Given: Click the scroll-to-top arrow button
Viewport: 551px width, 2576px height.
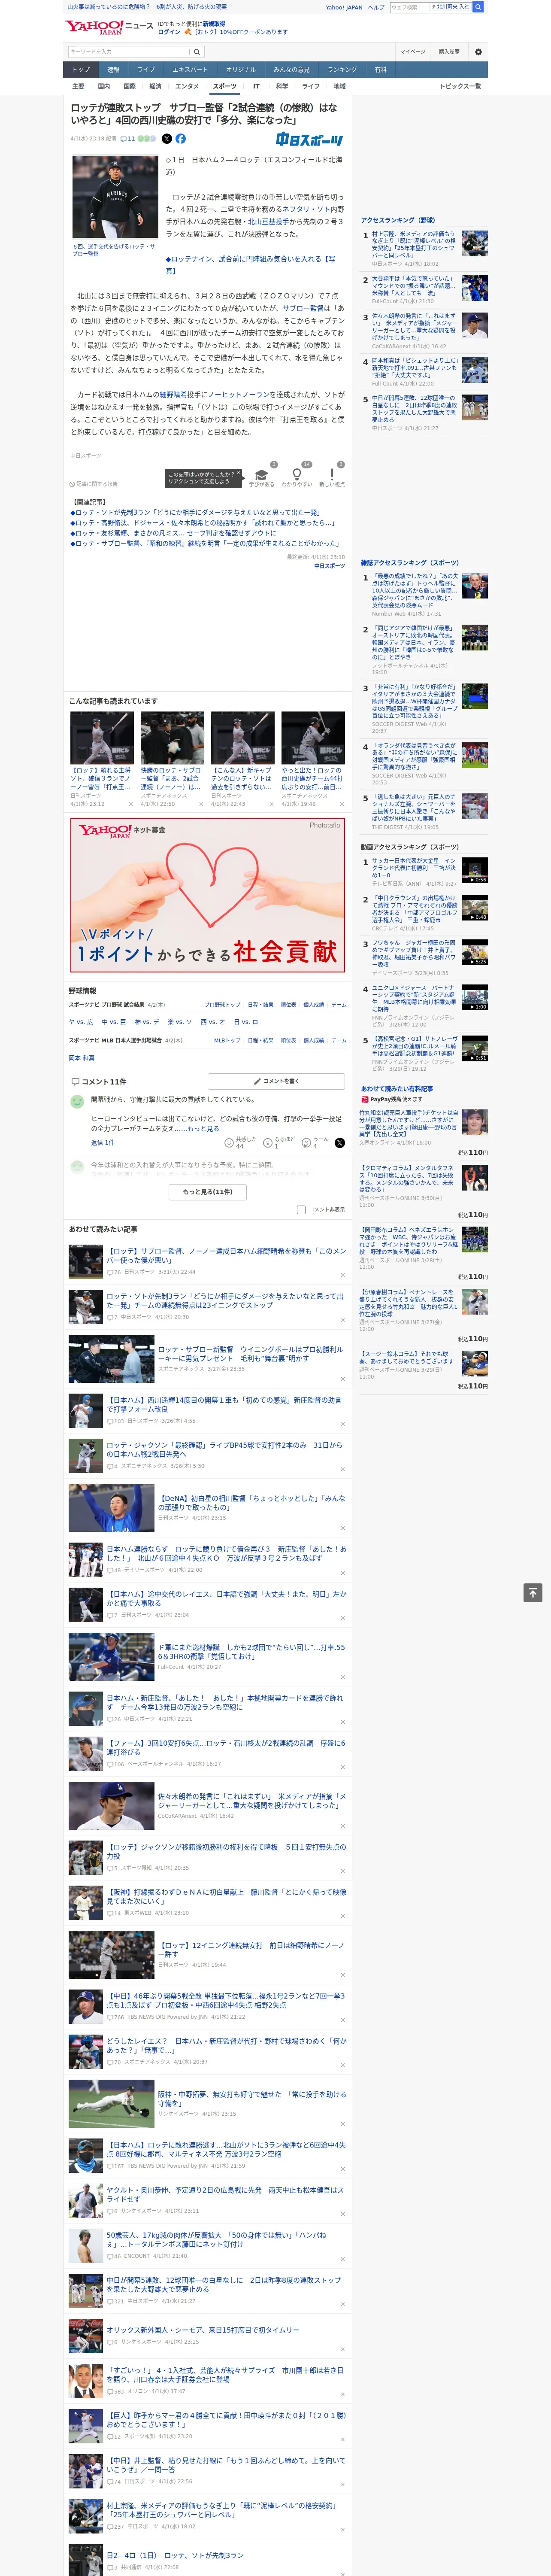Looking at the screenshot, I should [533, 1593].
